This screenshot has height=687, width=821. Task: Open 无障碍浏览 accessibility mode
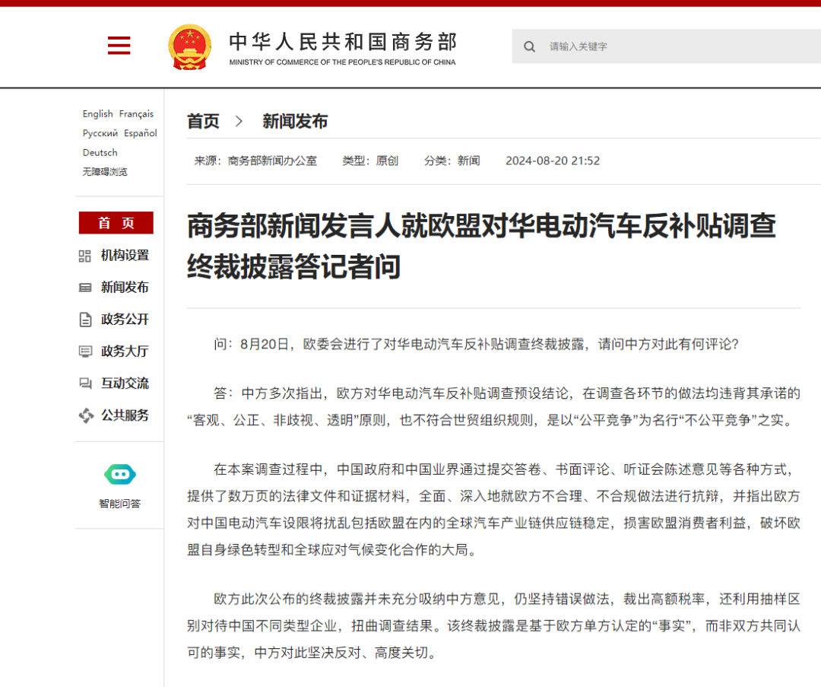tap(105, 172)
